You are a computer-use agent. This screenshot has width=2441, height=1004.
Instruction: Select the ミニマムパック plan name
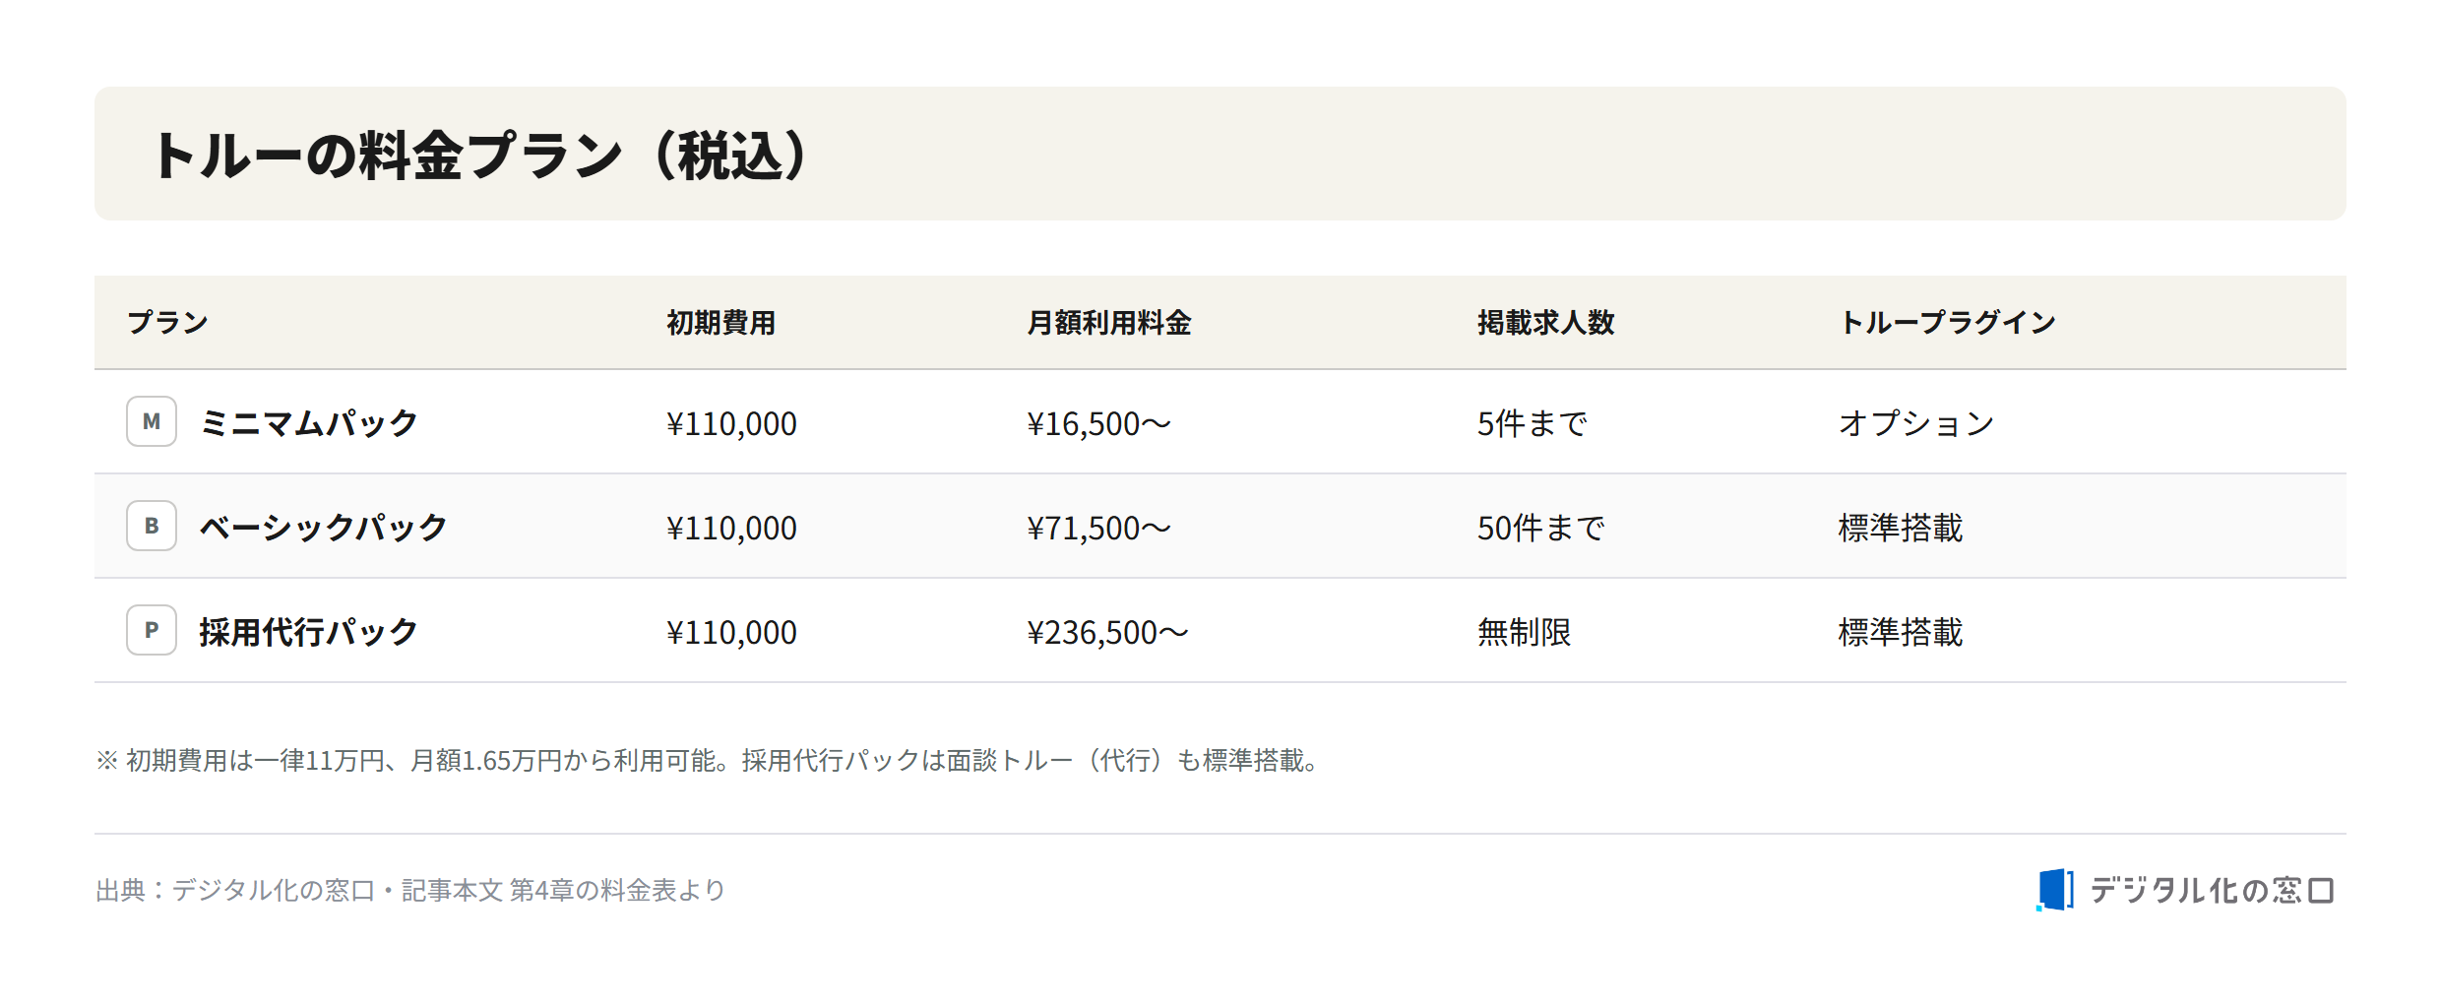(309, 423)
